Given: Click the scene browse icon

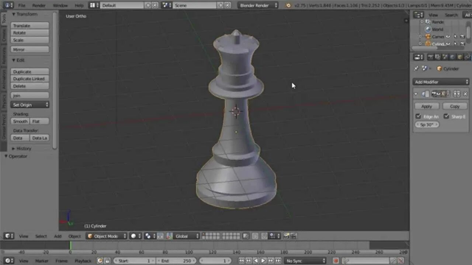Looking at the screenshot, I should click(167, 5).
